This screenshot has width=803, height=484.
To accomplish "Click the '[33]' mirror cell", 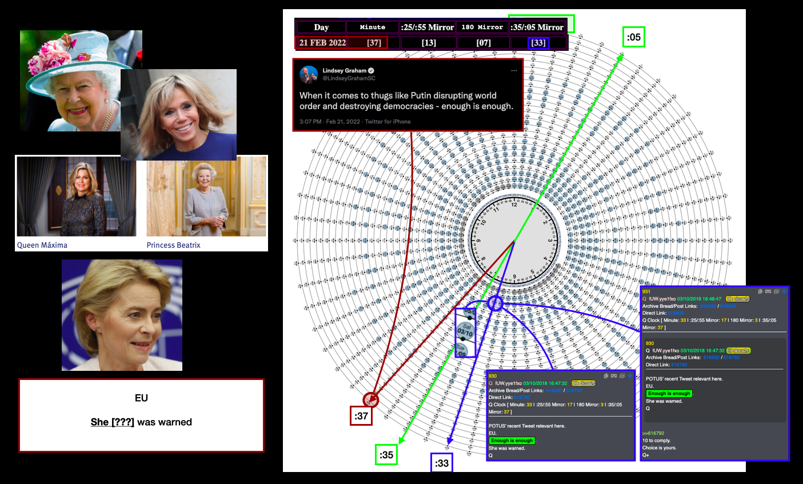I will point(538,43).
